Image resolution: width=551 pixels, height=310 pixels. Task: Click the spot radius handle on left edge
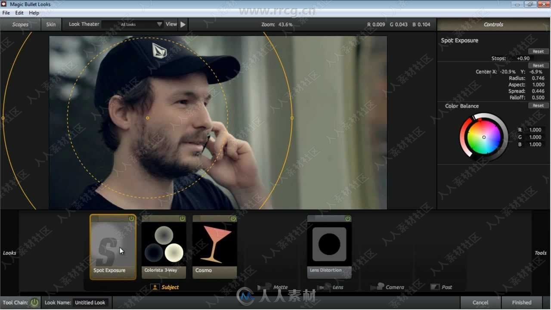(3, 118)
